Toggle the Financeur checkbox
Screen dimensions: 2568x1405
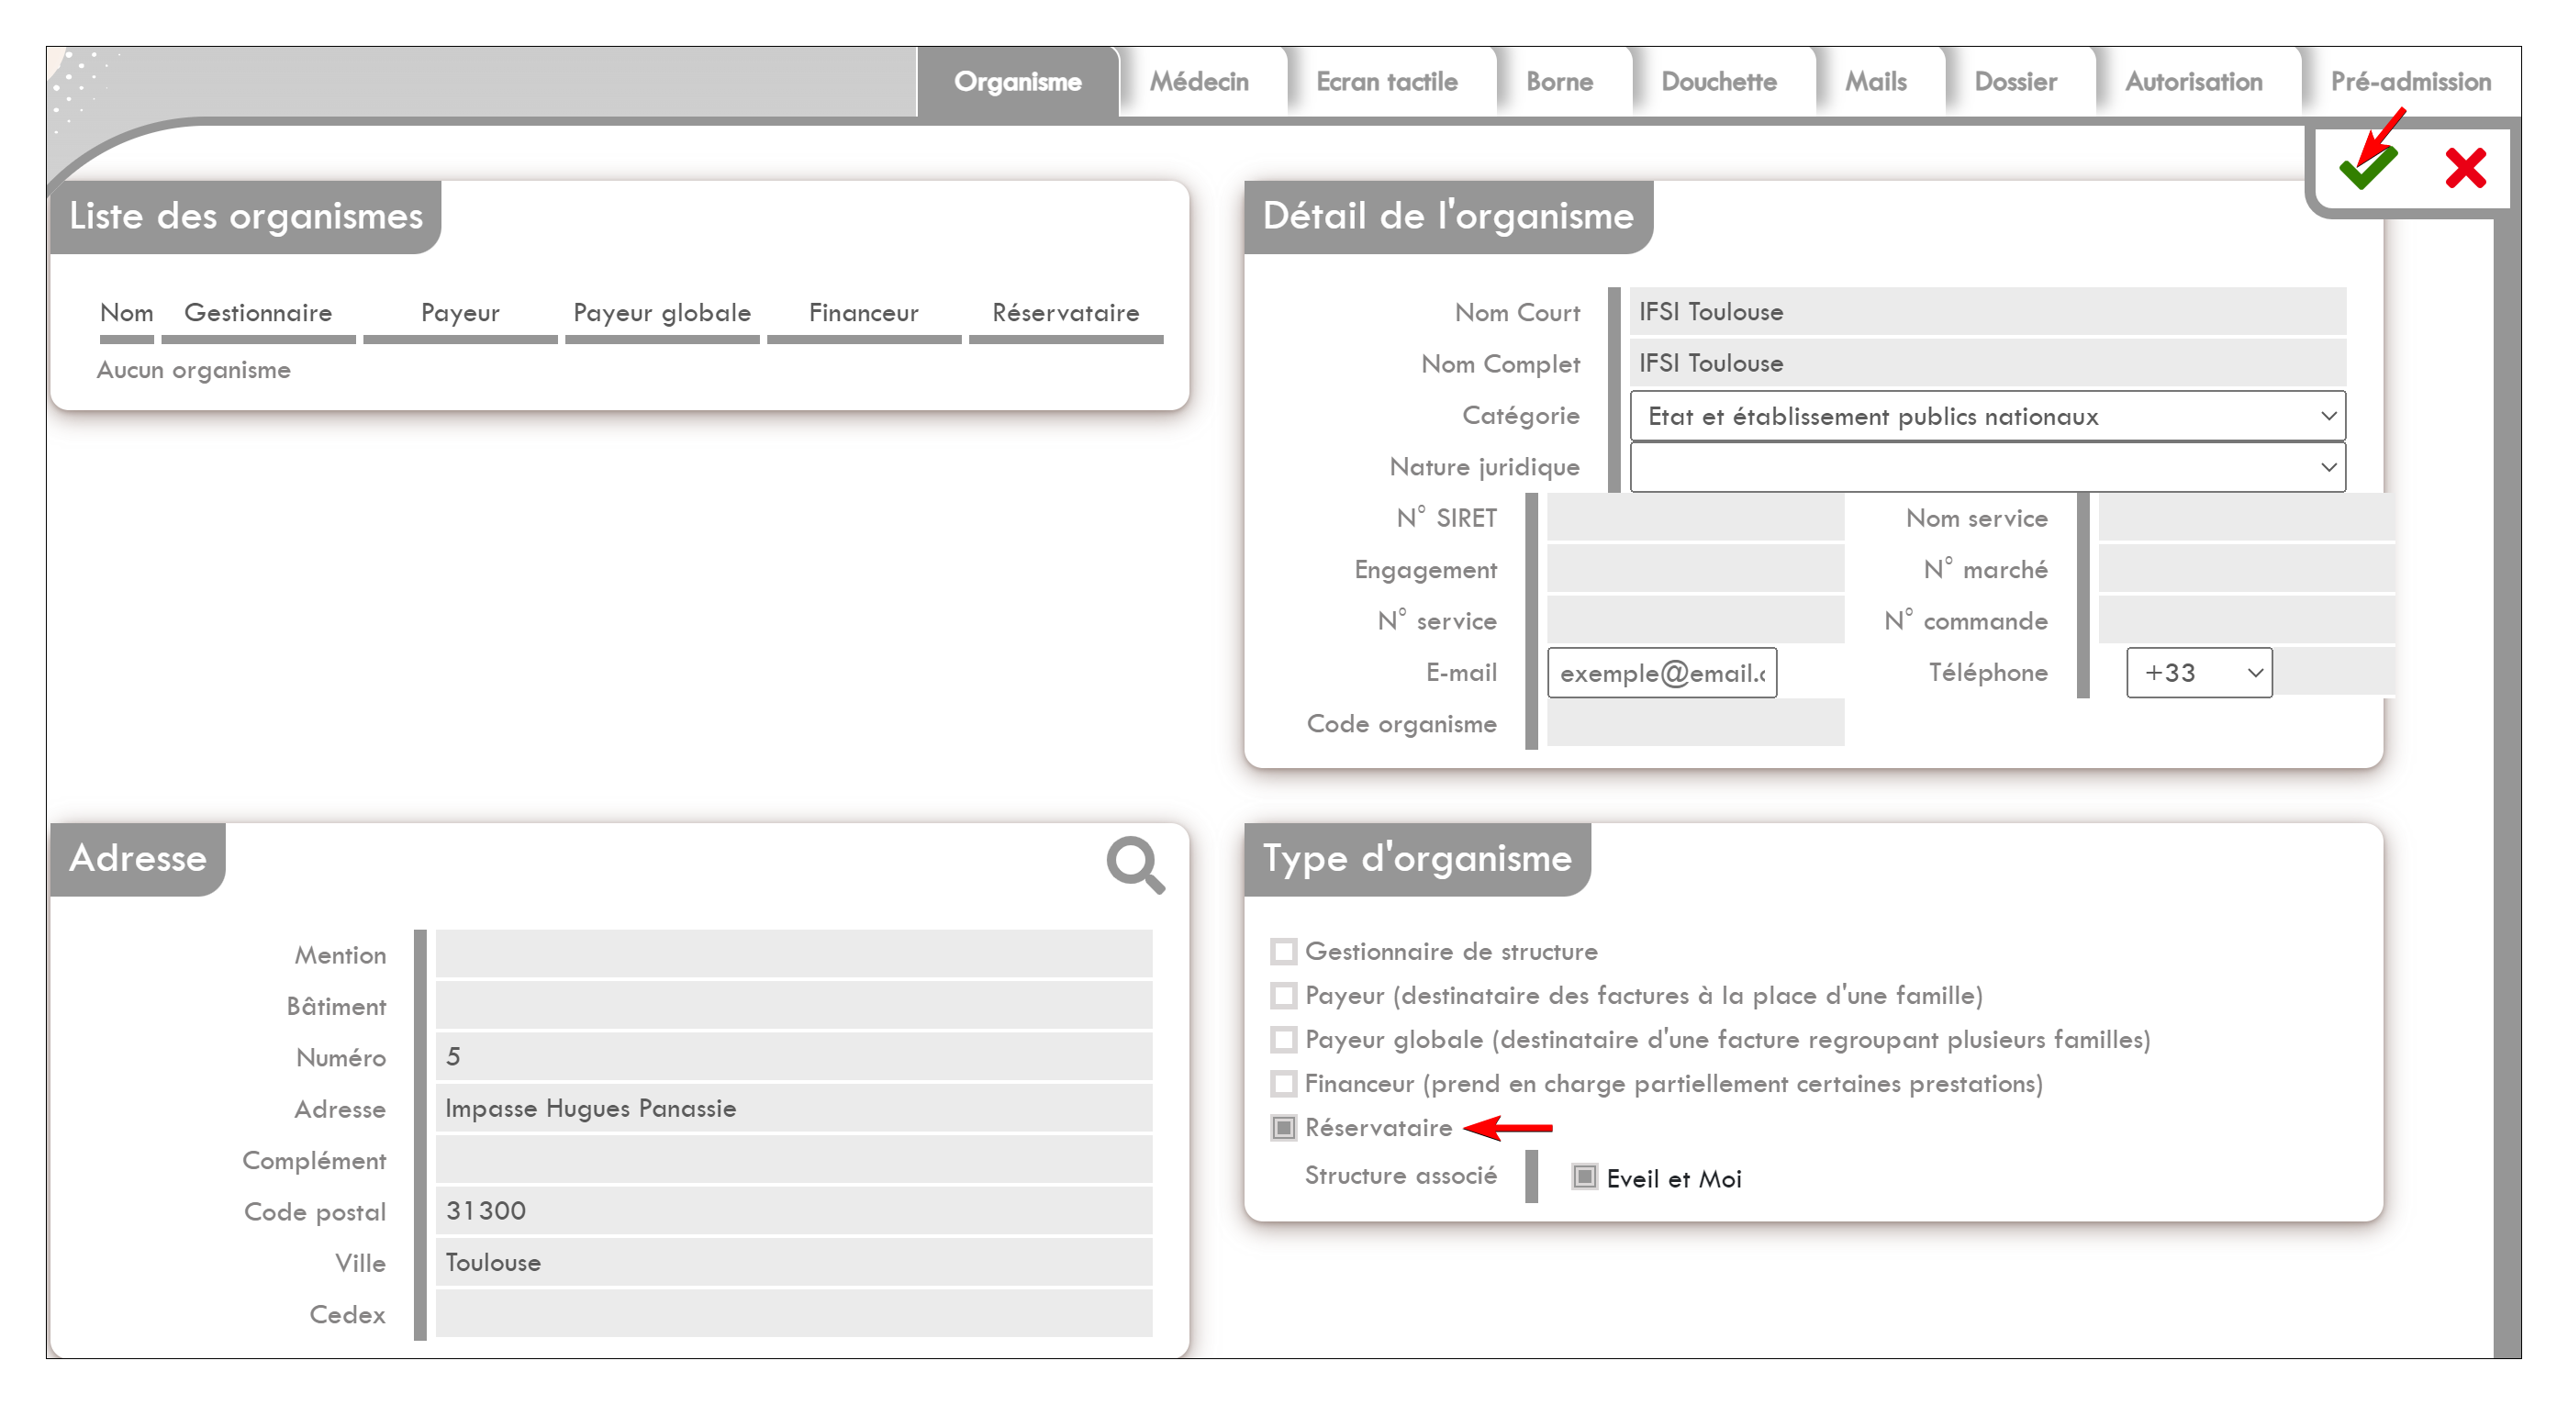[1283, 1083]
